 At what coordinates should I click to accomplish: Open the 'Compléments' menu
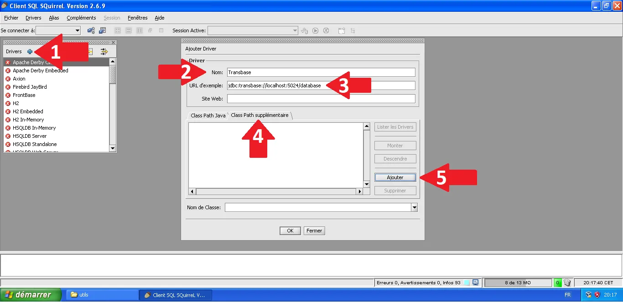point(81,18)
